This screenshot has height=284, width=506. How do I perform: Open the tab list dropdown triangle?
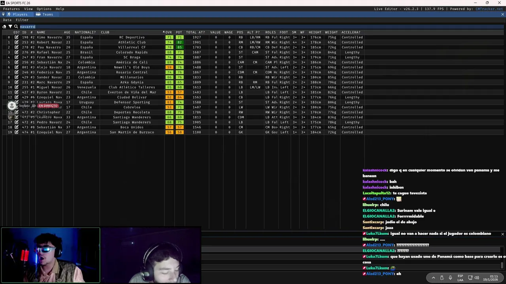[x=3, y=14]
